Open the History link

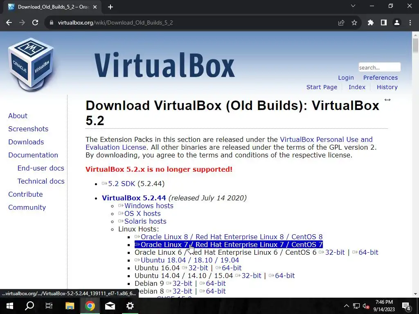[387, 87]
